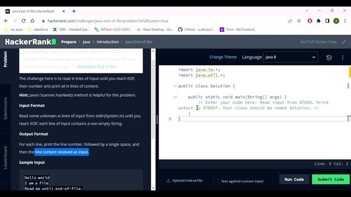The image size is (351, 197).
Task: Click the problem panel scroll-down arrow
Action: pyautogui.click(x=153, y=188)
